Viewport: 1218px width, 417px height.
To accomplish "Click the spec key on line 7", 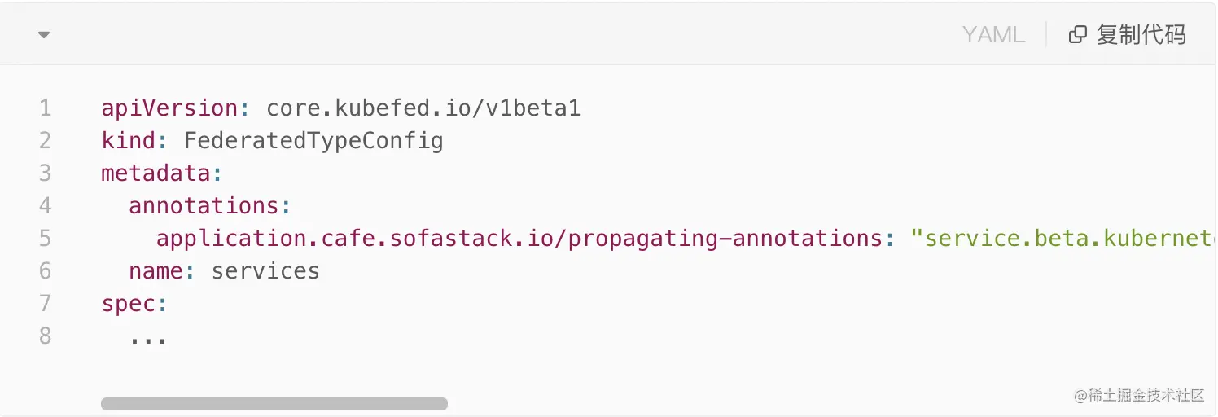I will pyautogui.click(x=128, y=304).
